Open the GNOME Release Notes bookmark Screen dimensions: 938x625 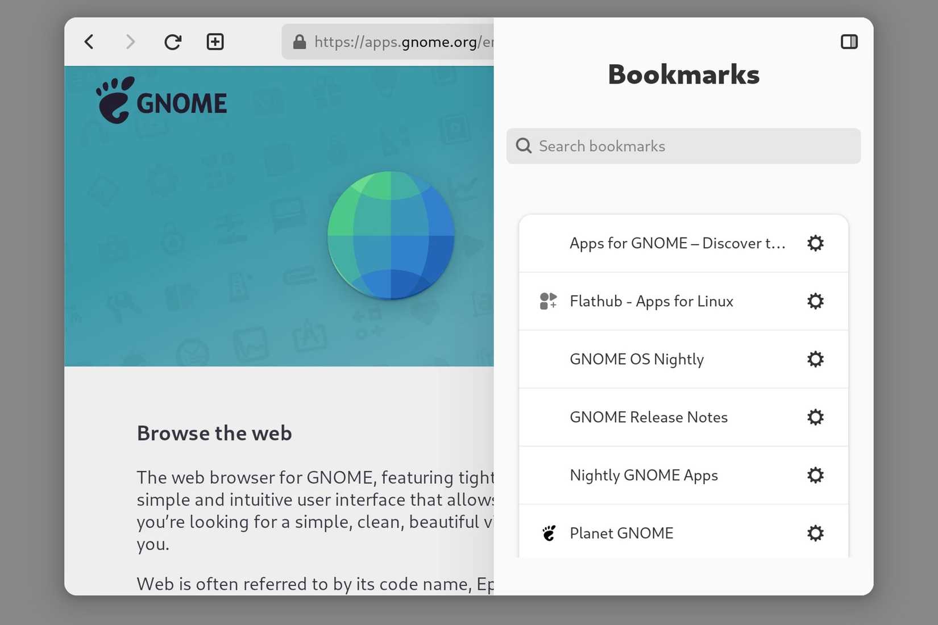point(648,417)
